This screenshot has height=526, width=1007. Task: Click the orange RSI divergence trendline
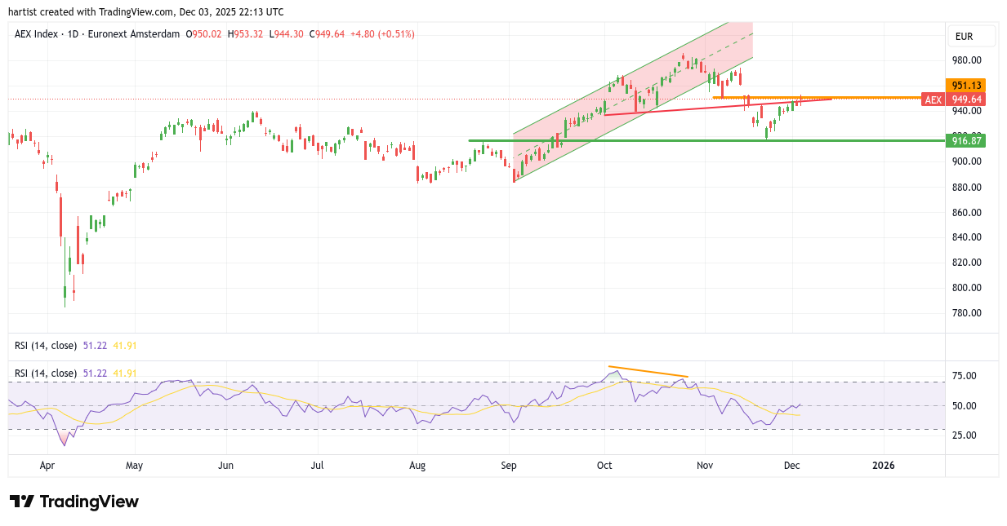pos(648,371)
